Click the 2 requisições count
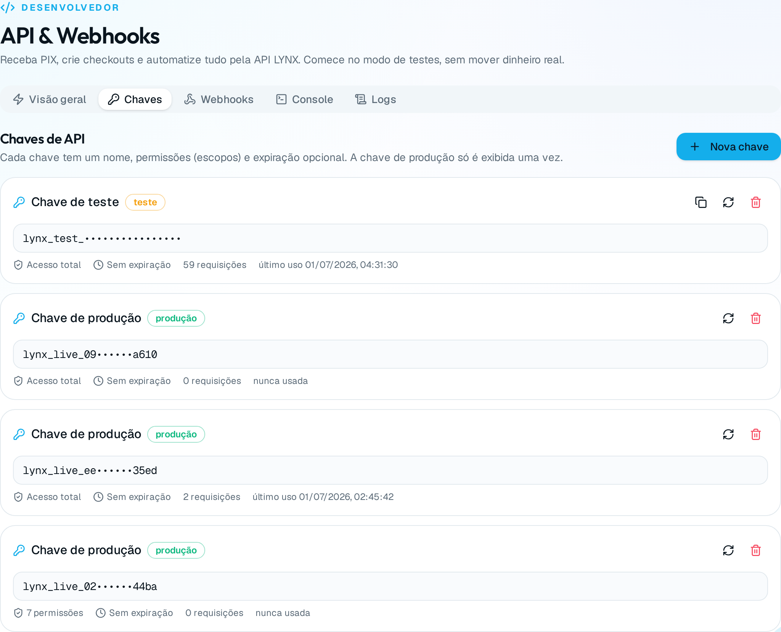The image size is (781, 632). coord(212,497)
